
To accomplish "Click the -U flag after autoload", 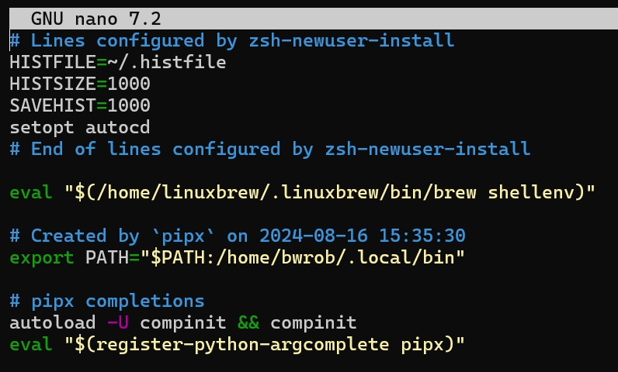I will point(117,322).
